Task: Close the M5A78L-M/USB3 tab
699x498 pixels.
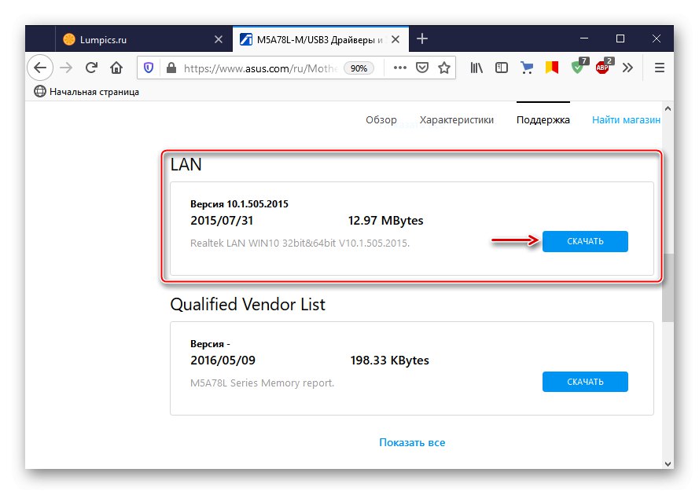Action: [x=395, y=39]
